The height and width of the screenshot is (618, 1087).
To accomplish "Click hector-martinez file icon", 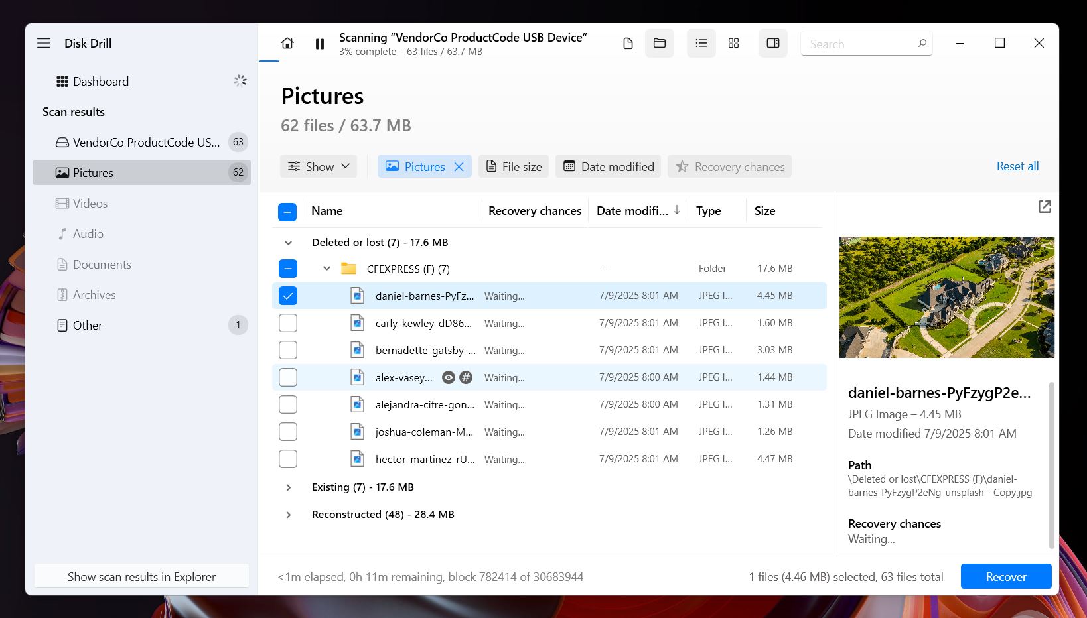I will (357, 459).
